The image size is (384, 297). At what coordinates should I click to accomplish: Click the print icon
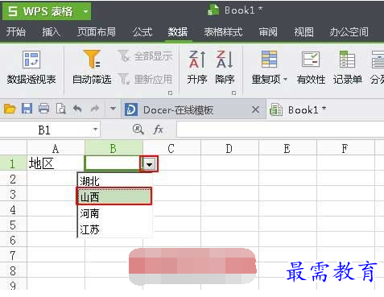43,109
